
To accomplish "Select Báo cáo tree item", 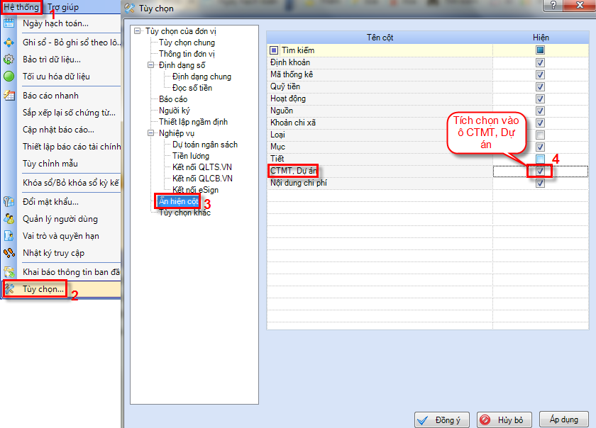I will pos(173,99).
